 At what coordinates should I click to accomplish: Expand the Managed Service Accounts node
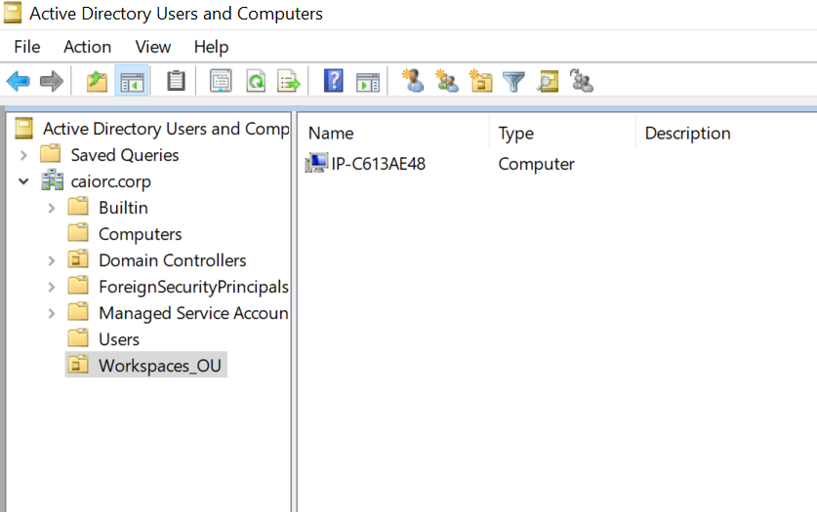(x=51, y=313)
